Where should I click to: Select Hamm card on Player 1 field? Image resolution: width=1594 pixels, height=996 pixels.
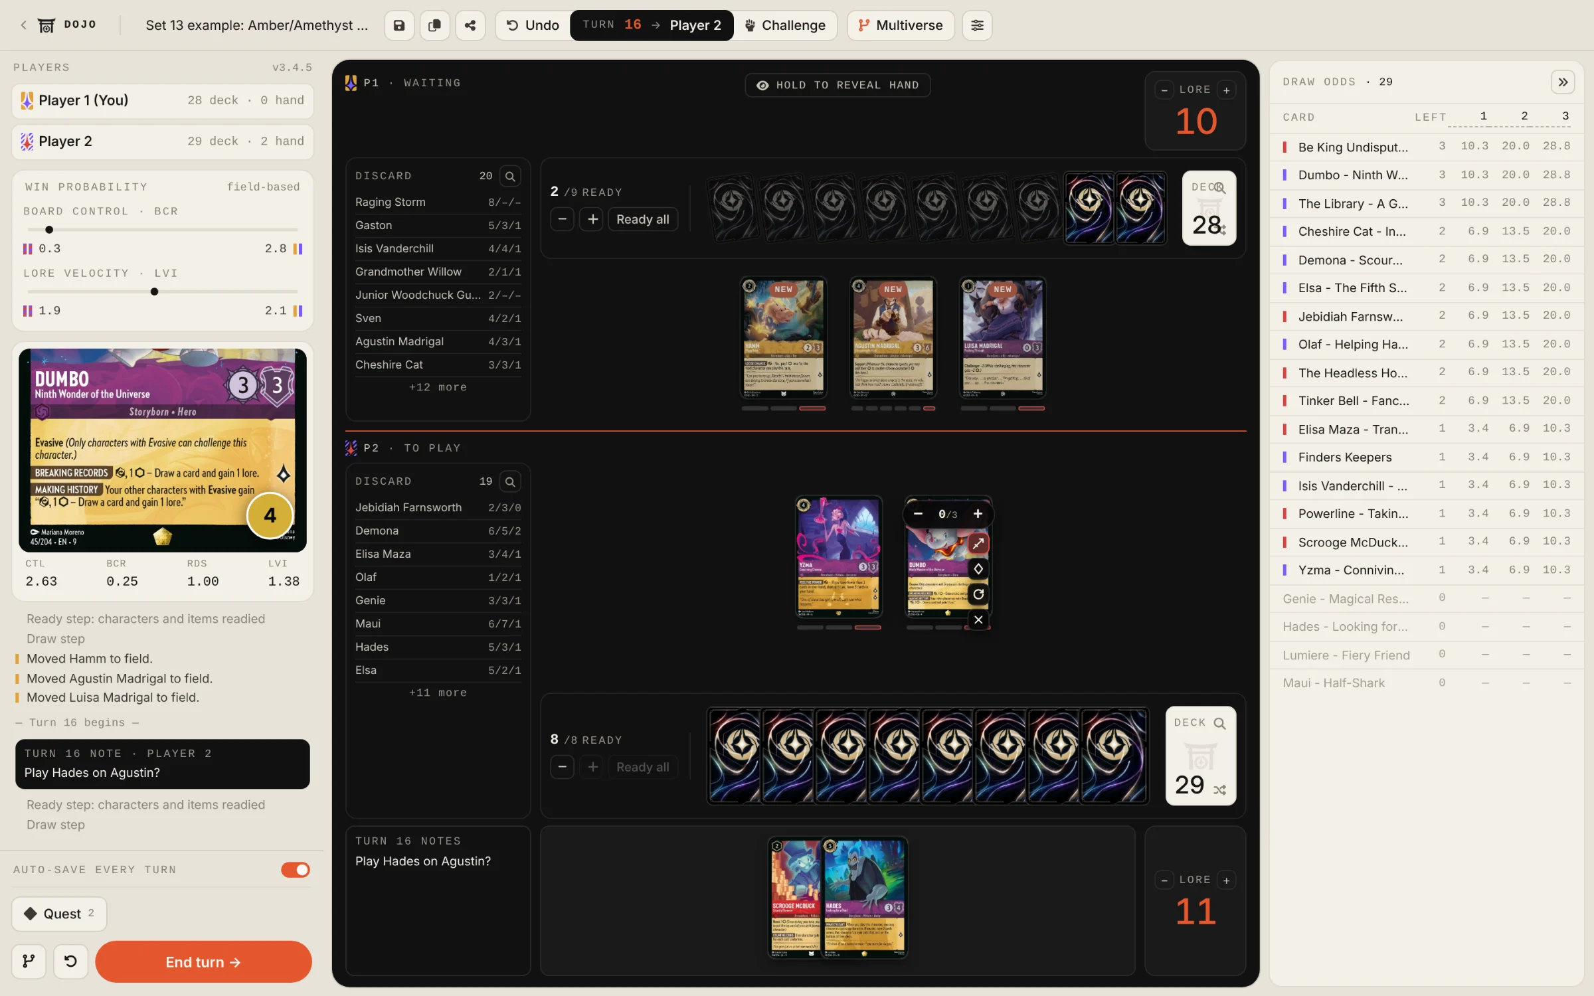click(784, 338)
